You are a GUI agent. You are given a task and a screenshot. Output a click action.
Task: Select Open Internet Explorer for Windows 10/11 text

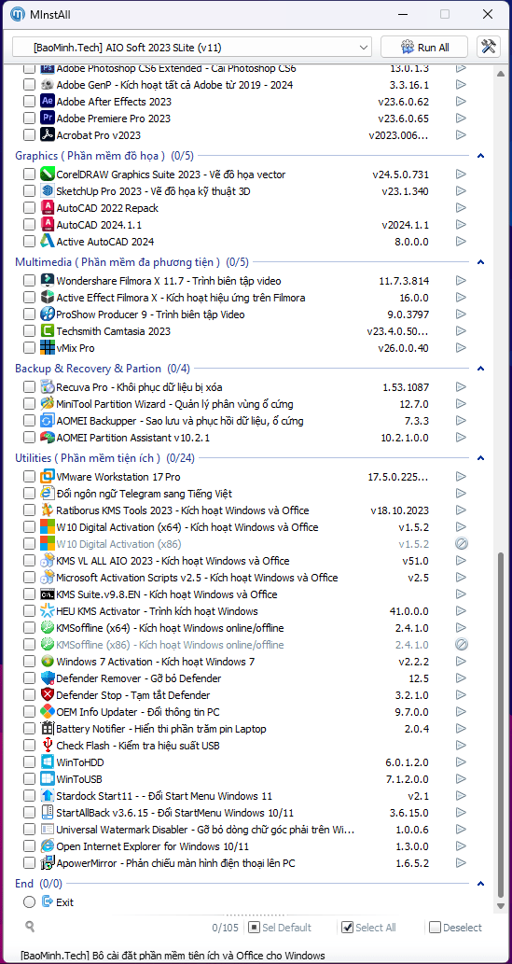(152, 846)
